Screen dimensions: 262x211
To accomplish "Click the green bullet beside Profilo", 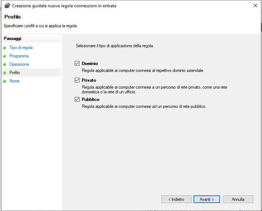I will pyautogui.click(x=4, y=73).
